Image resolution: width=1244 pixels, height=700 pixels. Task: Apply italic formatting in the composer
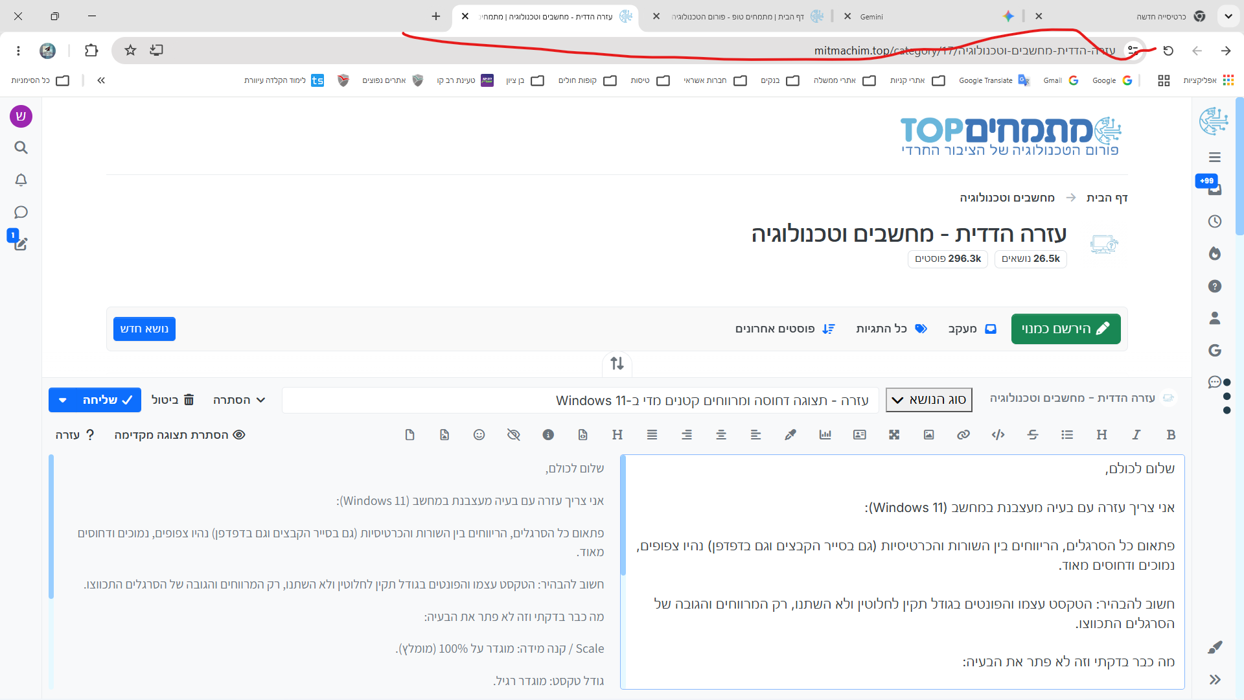tap(1136, 435)
